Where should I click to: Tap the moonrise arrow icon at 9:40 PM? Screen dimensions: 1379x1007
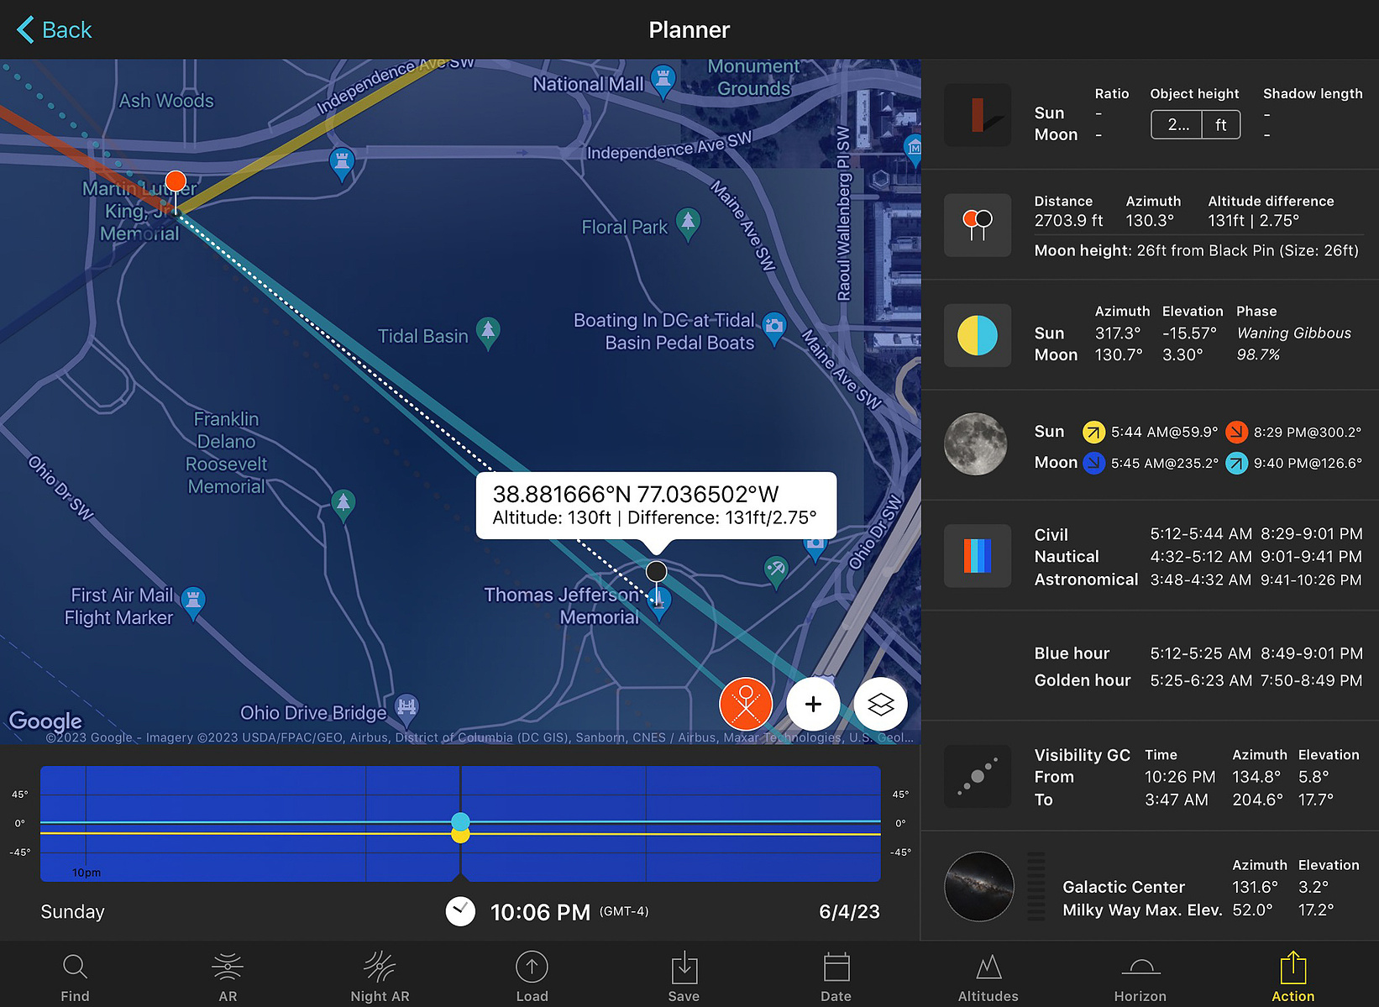tap(1236, 463)
